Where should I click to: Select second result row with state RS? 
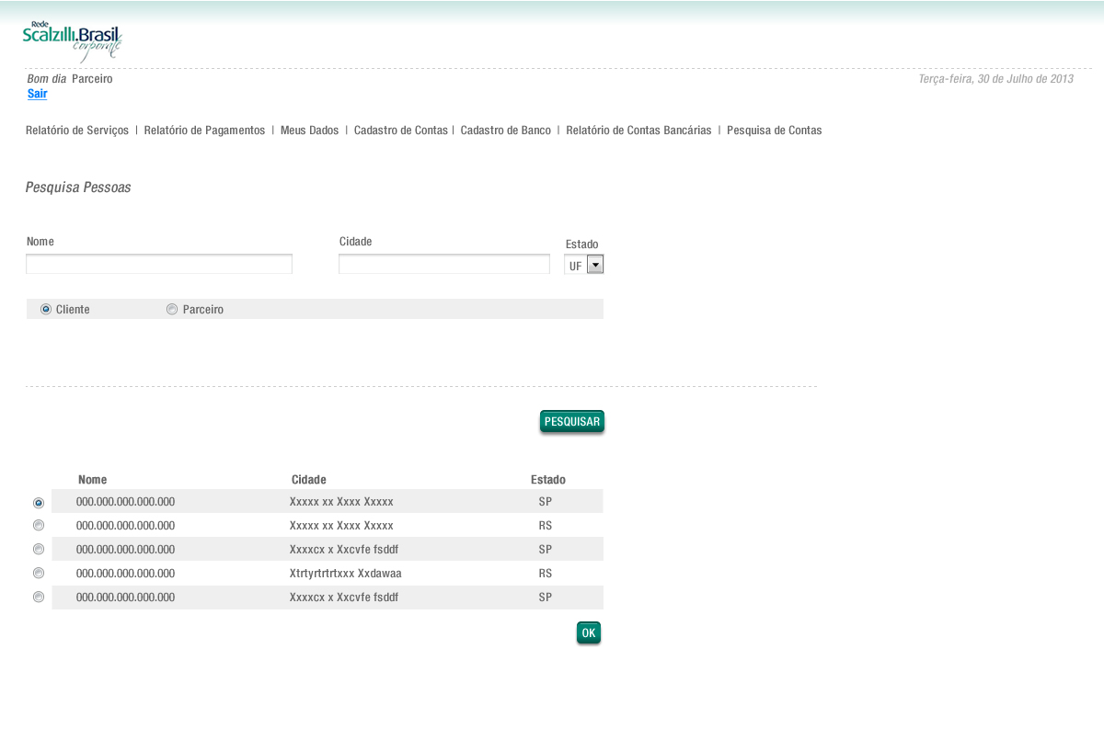coord(39,526)
